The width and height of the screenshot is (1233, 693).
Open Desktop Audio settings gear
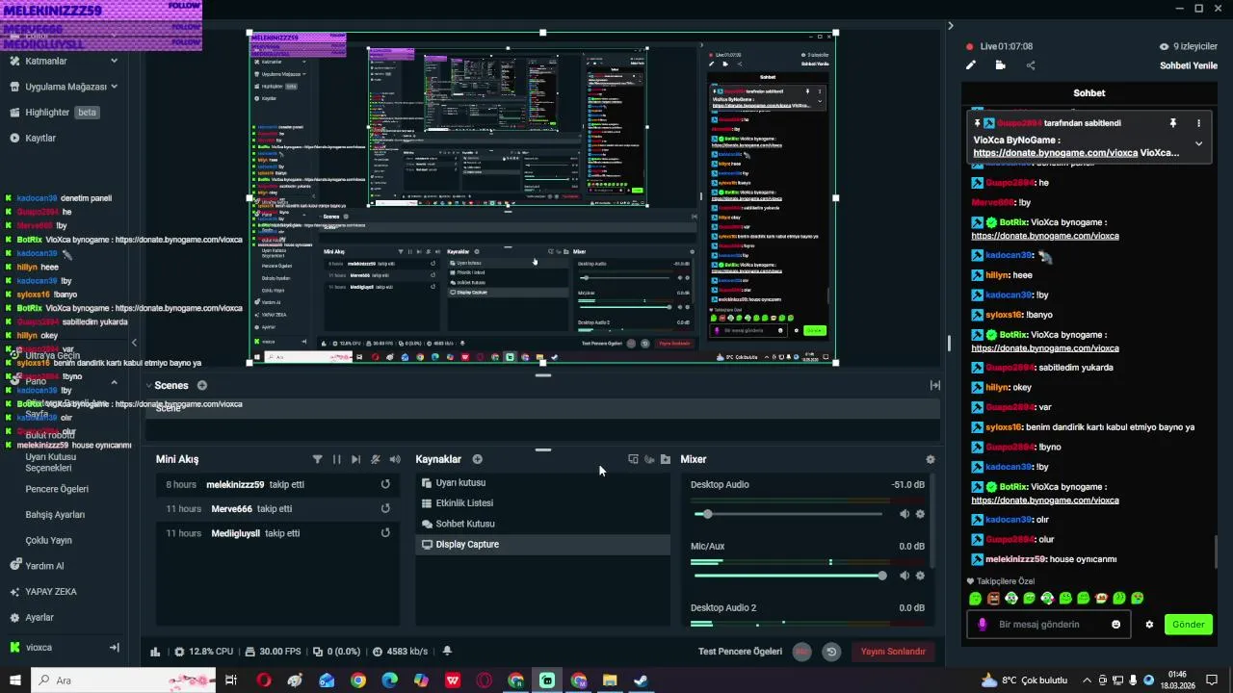pyautogui.click(x=920, y=514)
